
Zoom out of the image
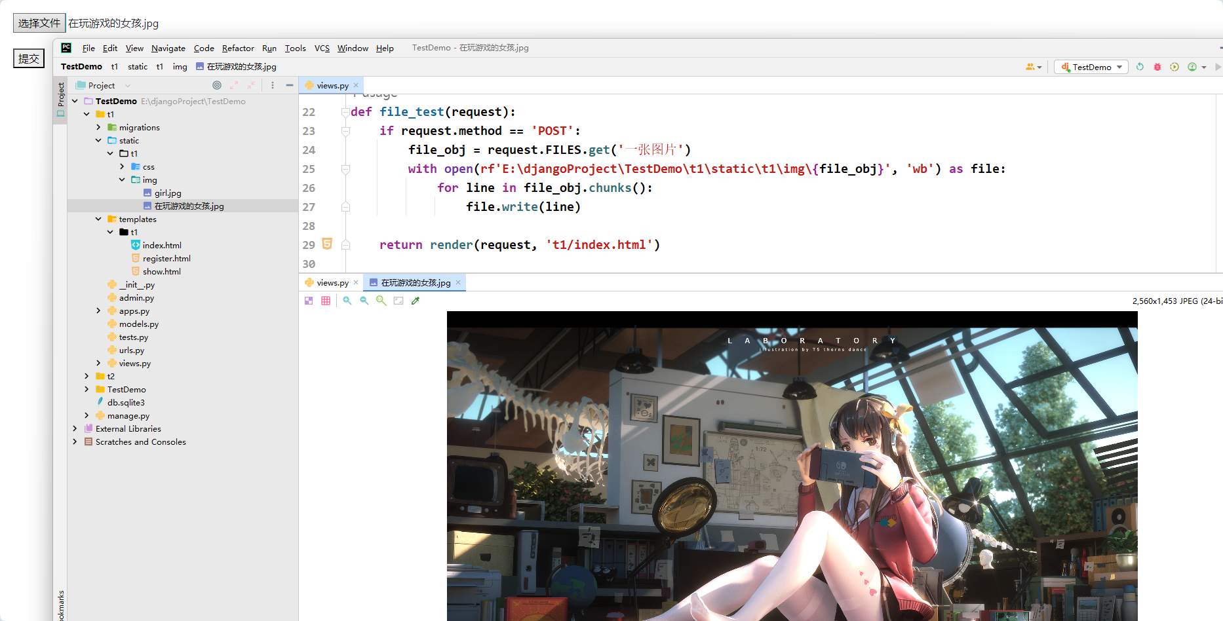(364, 301)
